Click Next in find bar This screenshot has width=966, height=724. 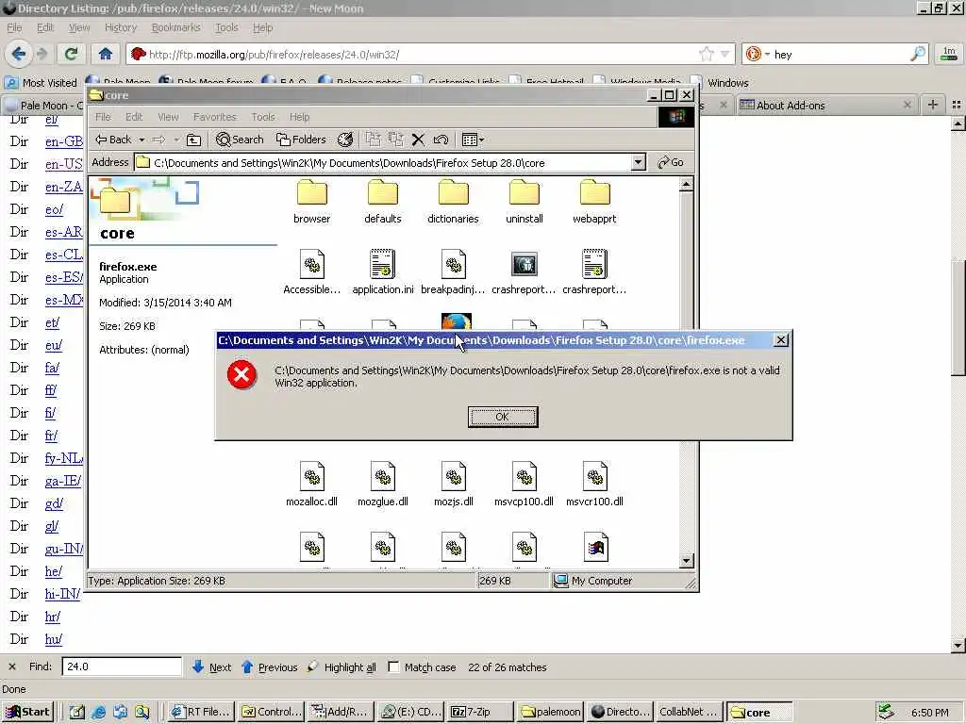pos(212,666)
